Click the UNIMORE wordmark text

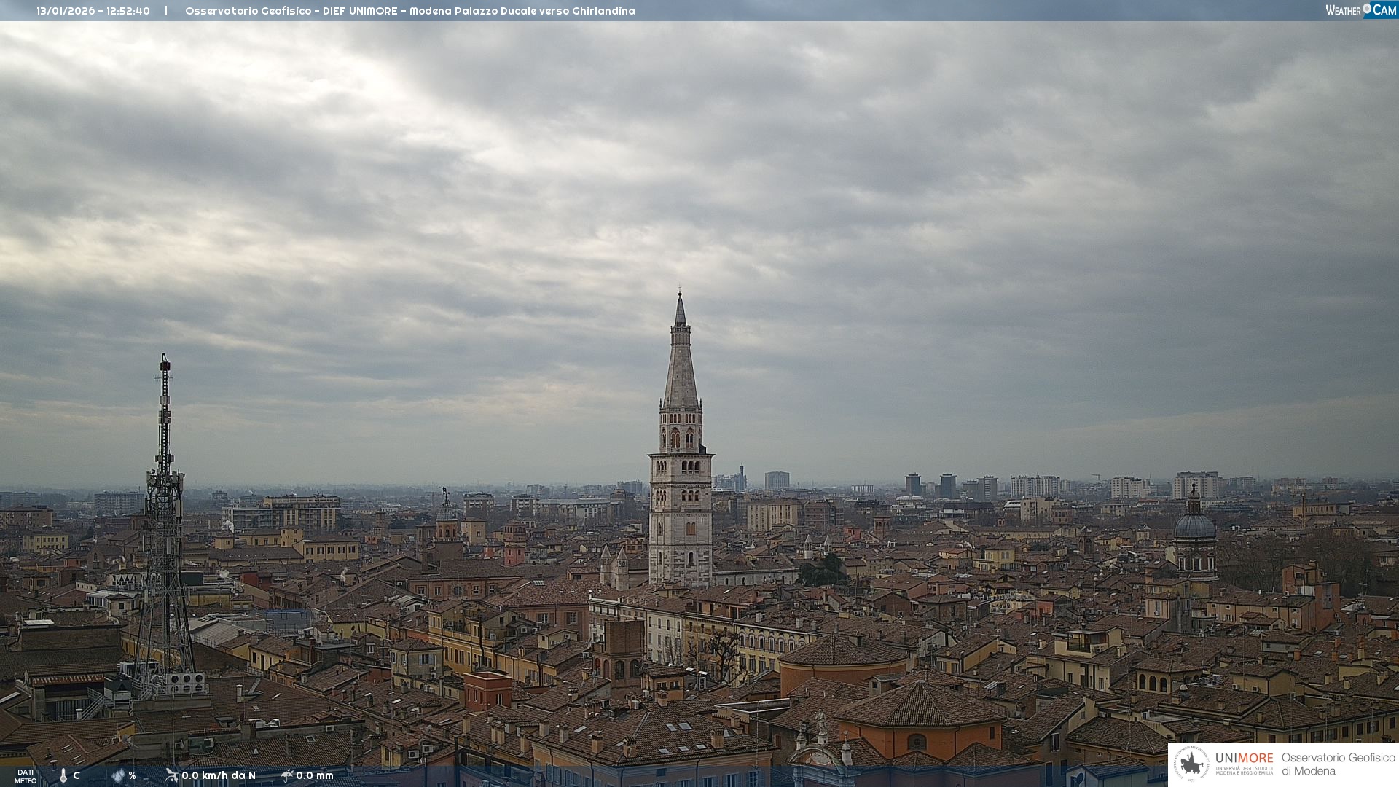point(1244,759)
